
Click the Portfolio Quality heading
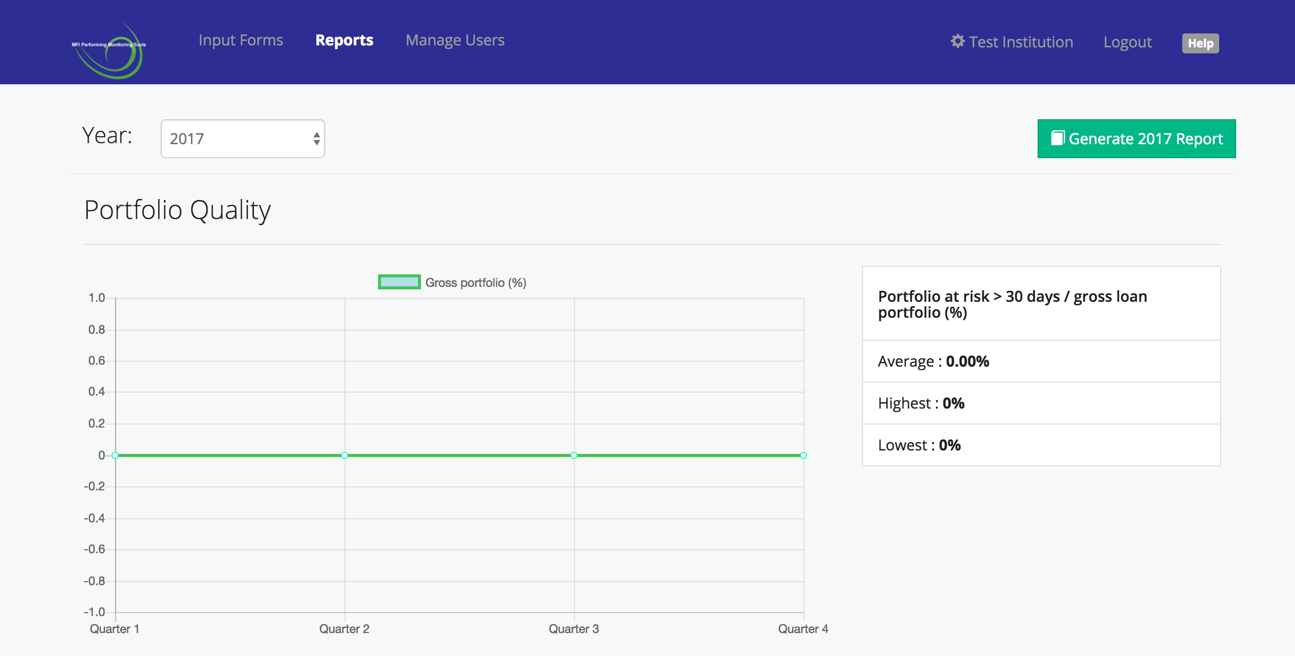(177, 210)
